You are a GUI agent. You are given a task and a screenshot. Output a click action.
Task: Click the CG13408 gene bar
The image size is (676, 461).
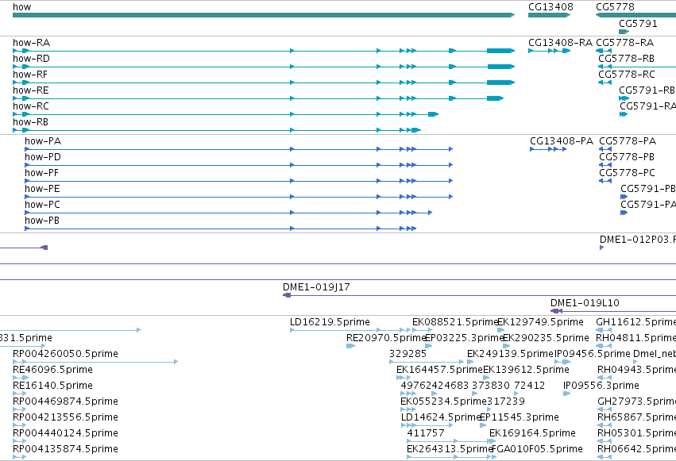(x=549, y=15)
